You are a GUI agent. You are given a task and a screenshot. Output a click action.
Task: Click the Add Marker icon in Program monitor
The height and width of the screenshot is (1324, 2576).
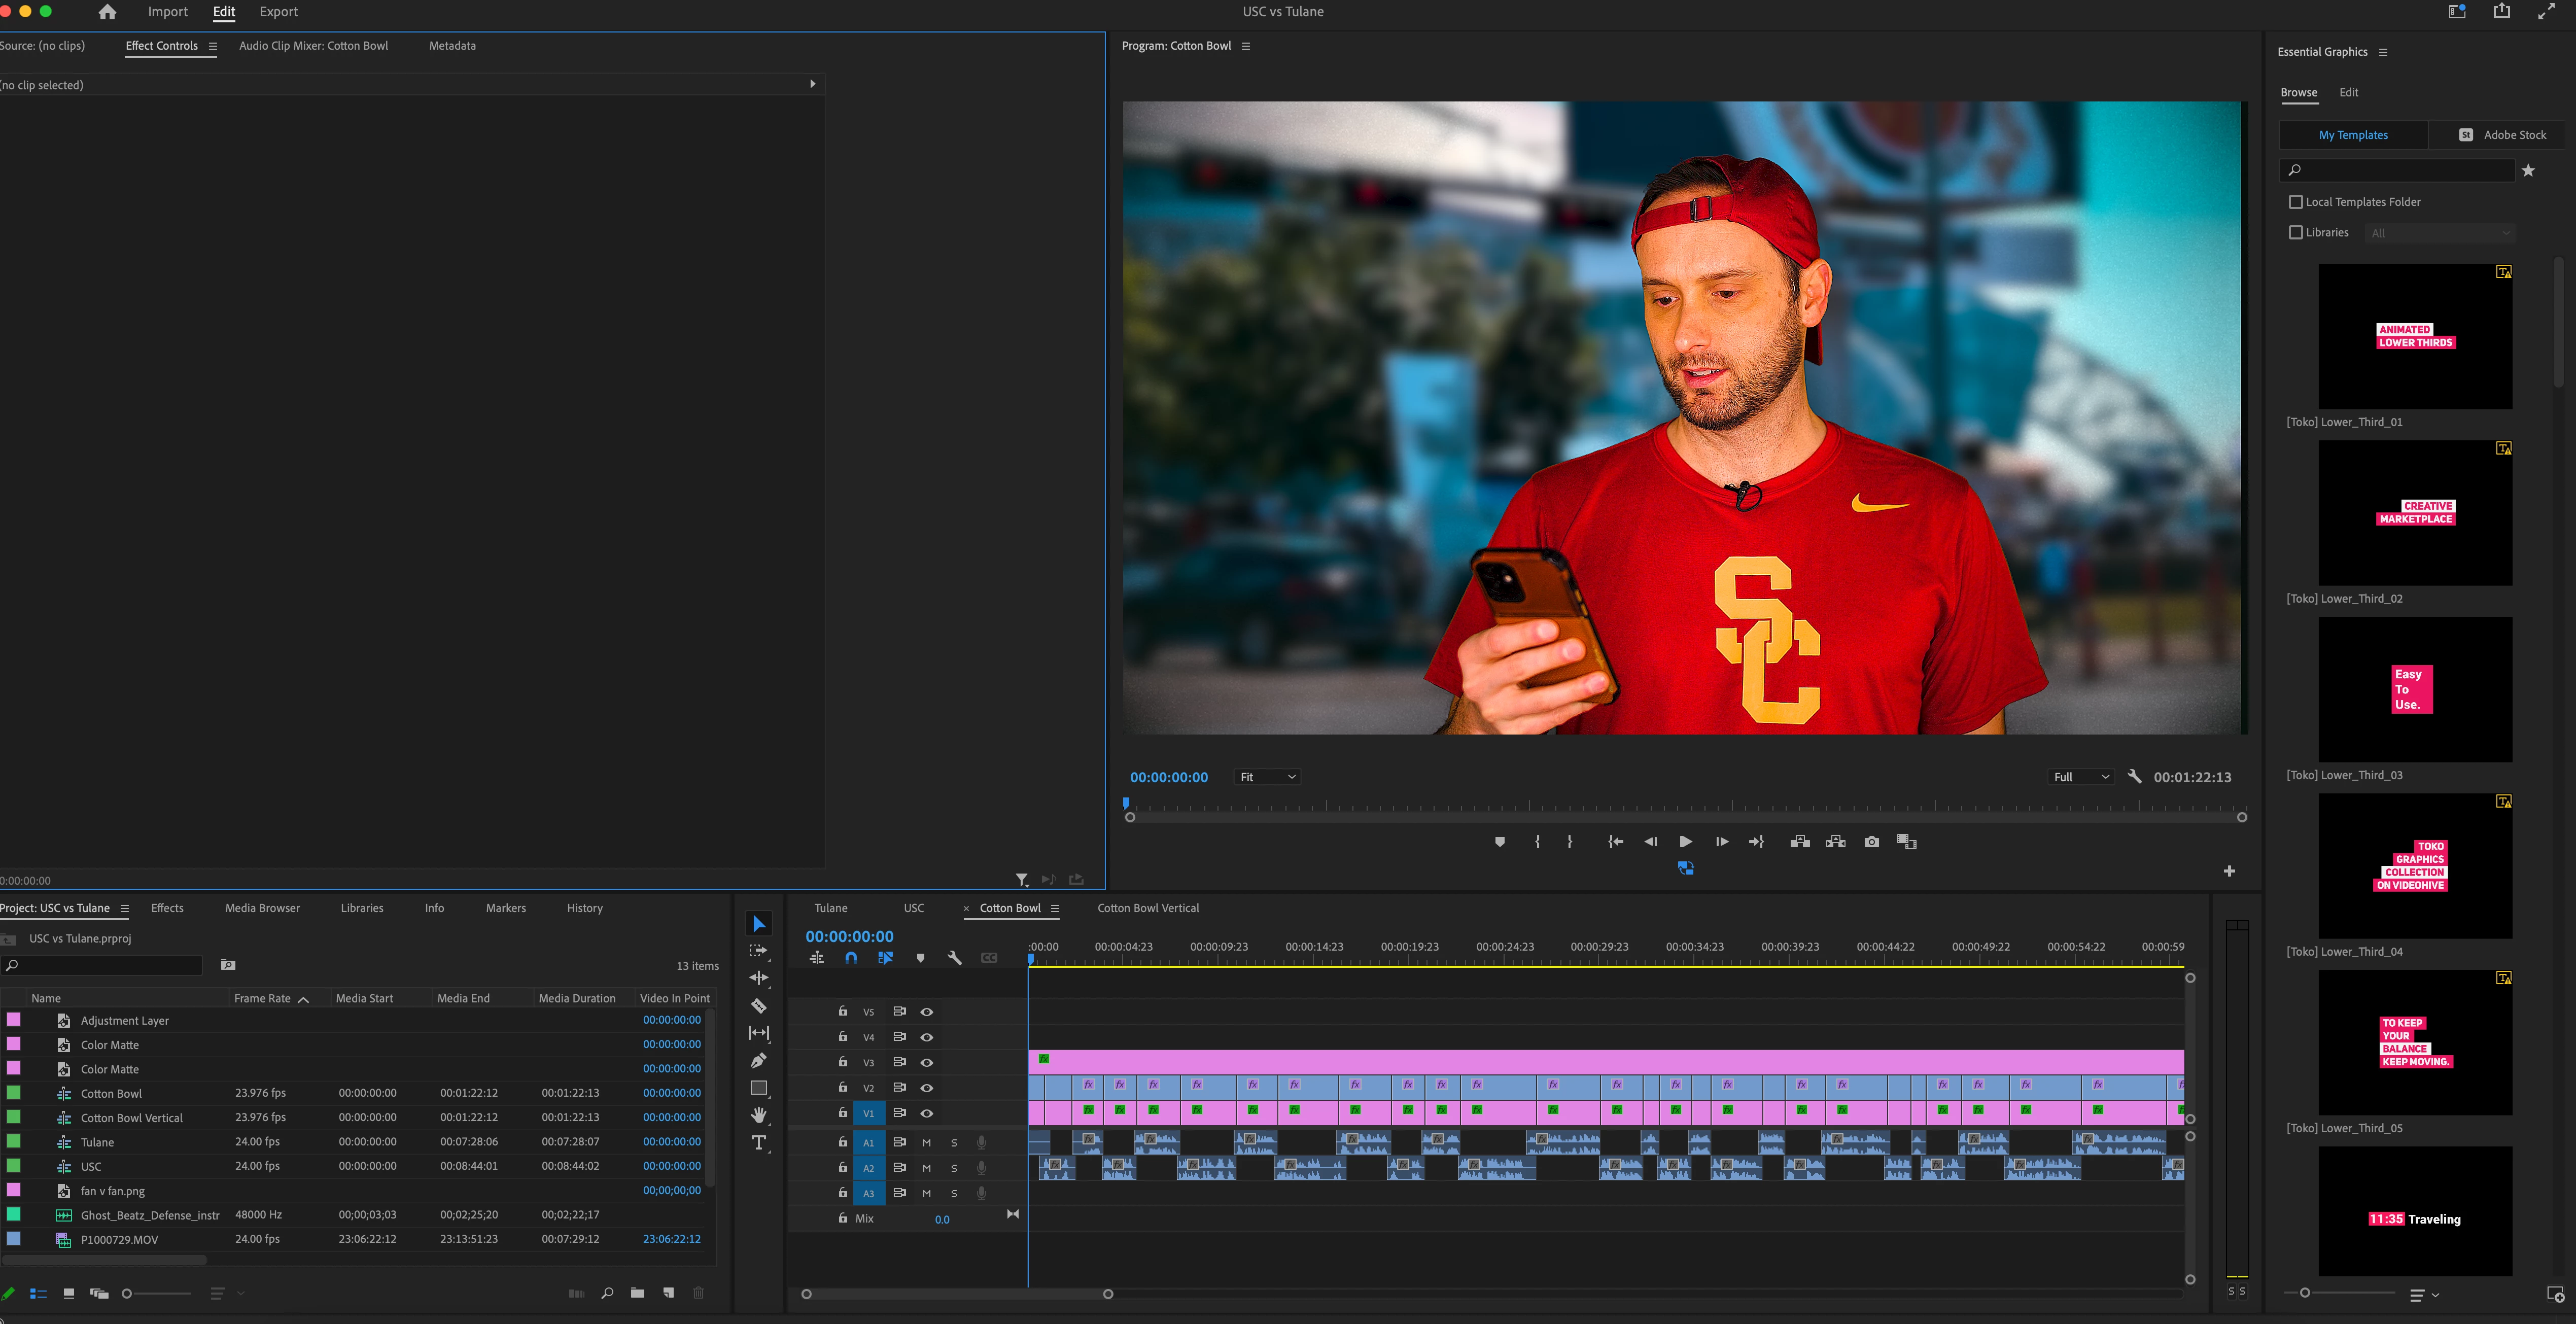click(1499, 842)
